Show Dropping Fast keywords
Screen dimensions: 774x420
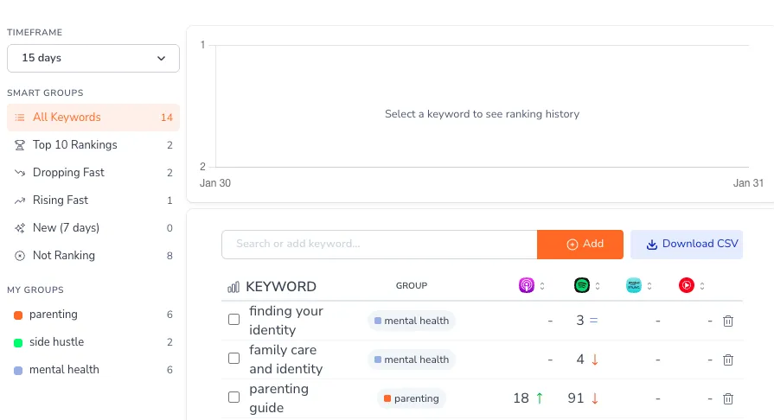(x=93, y=173)
